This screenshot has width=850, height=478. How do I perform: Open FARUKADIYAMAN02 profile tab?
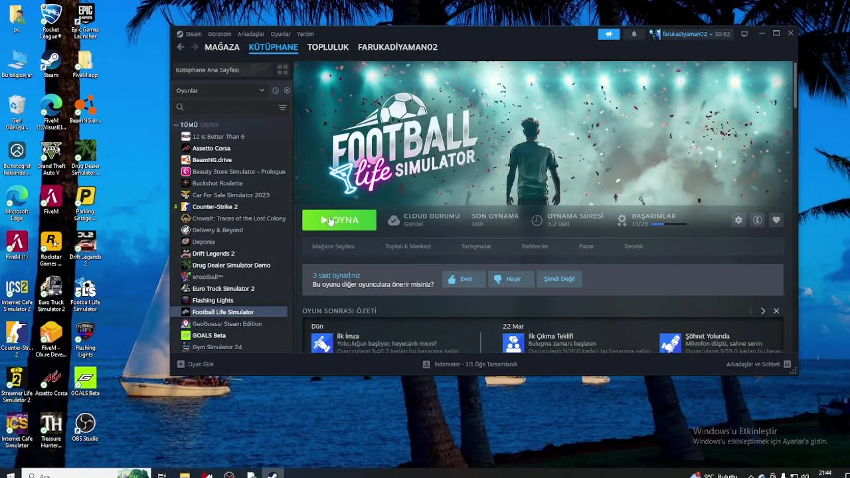click(x=398, y=47)
